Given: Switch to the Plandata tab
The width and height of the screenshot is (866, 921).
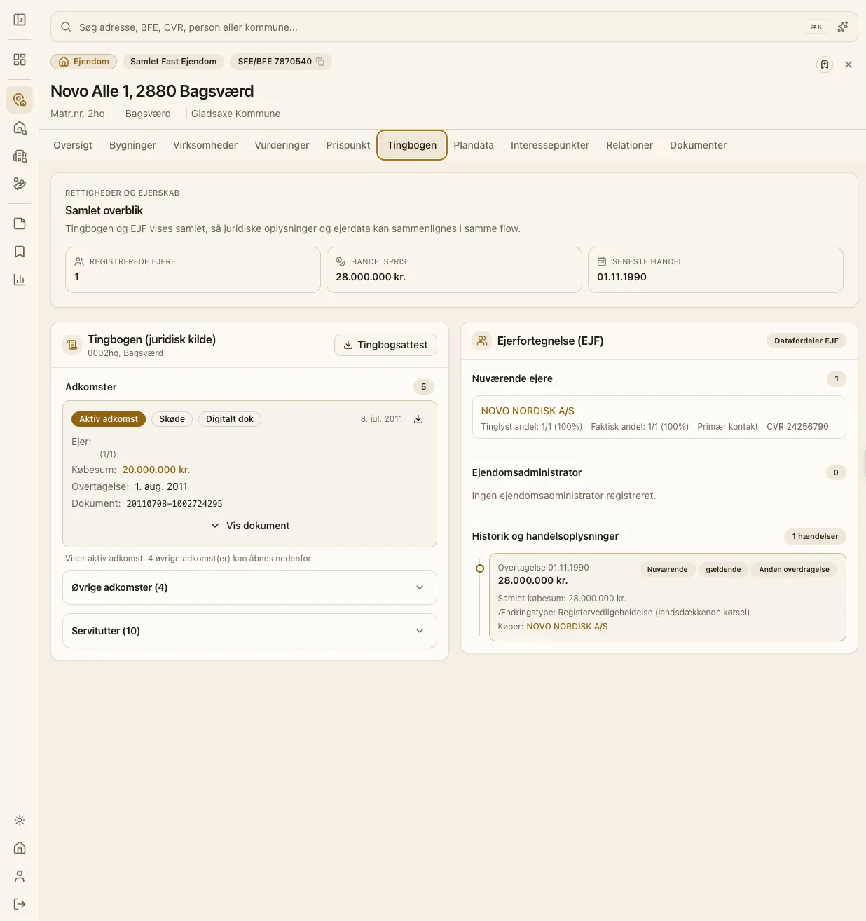Looking at the screenshot, I should point(474,145).
